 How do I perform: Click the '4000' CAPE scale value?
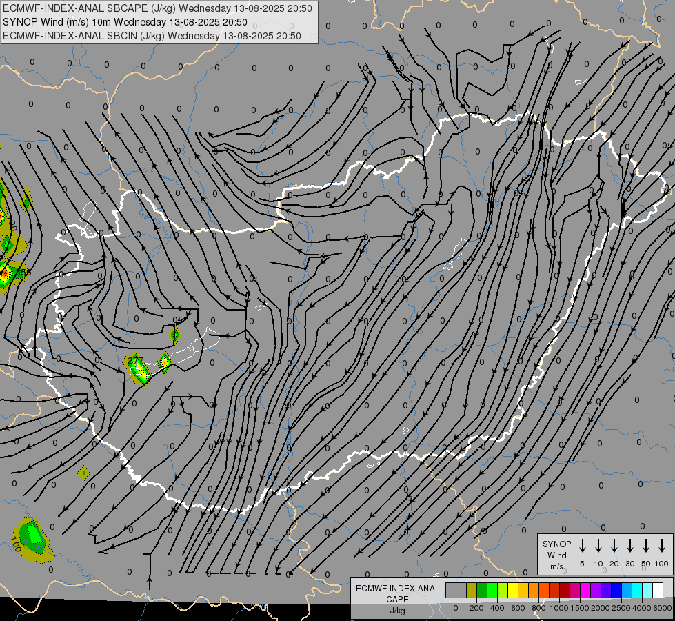pyautogui.click(x=642, y=608)
